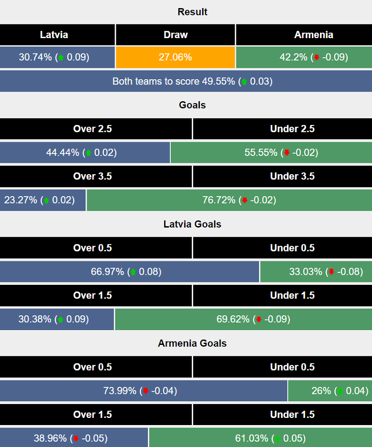This screenshot has width=372, height=447.
Task: Select the Armenia result header
Action: coord(313,35)
